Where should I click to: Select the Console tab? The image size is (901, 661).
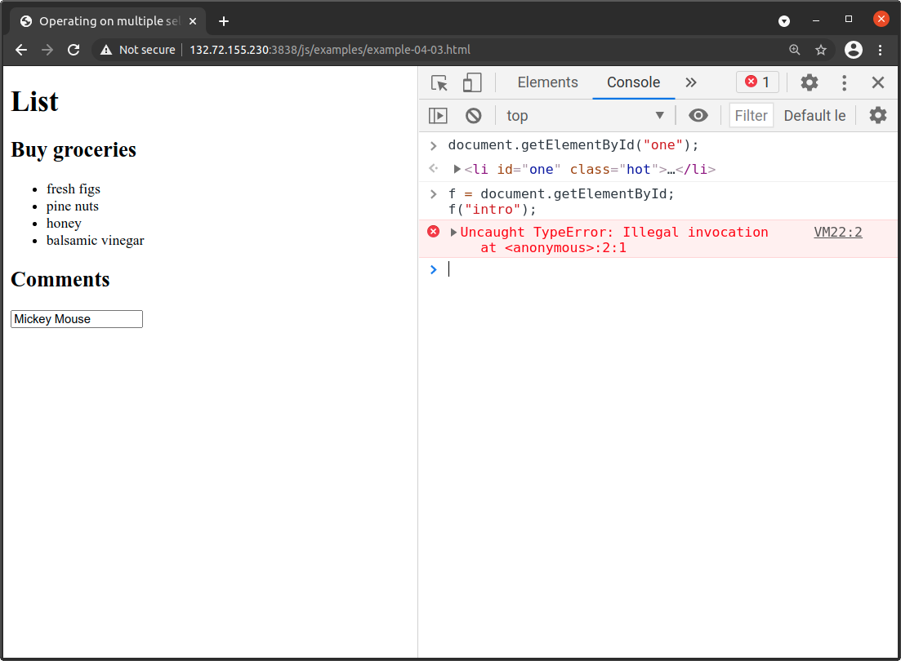point(633,82)
